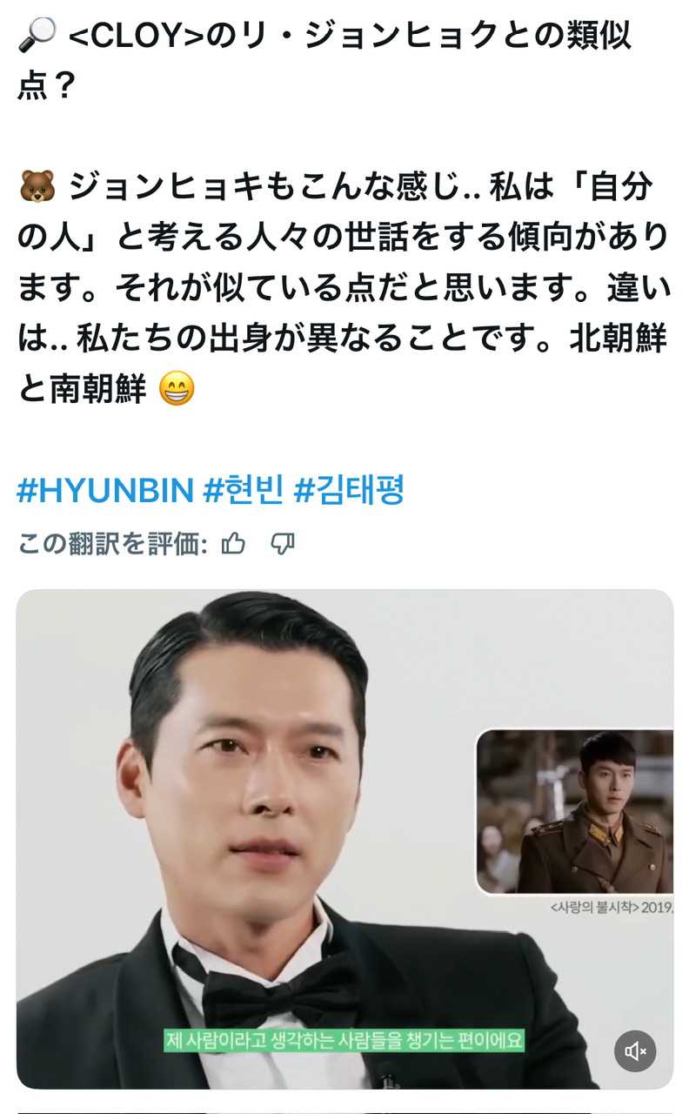Rate the translation with thumbs down
689x1114 pixels.
[283, 545]
